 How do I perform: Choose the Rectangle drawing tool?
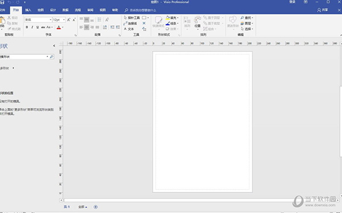pos(144,18)
